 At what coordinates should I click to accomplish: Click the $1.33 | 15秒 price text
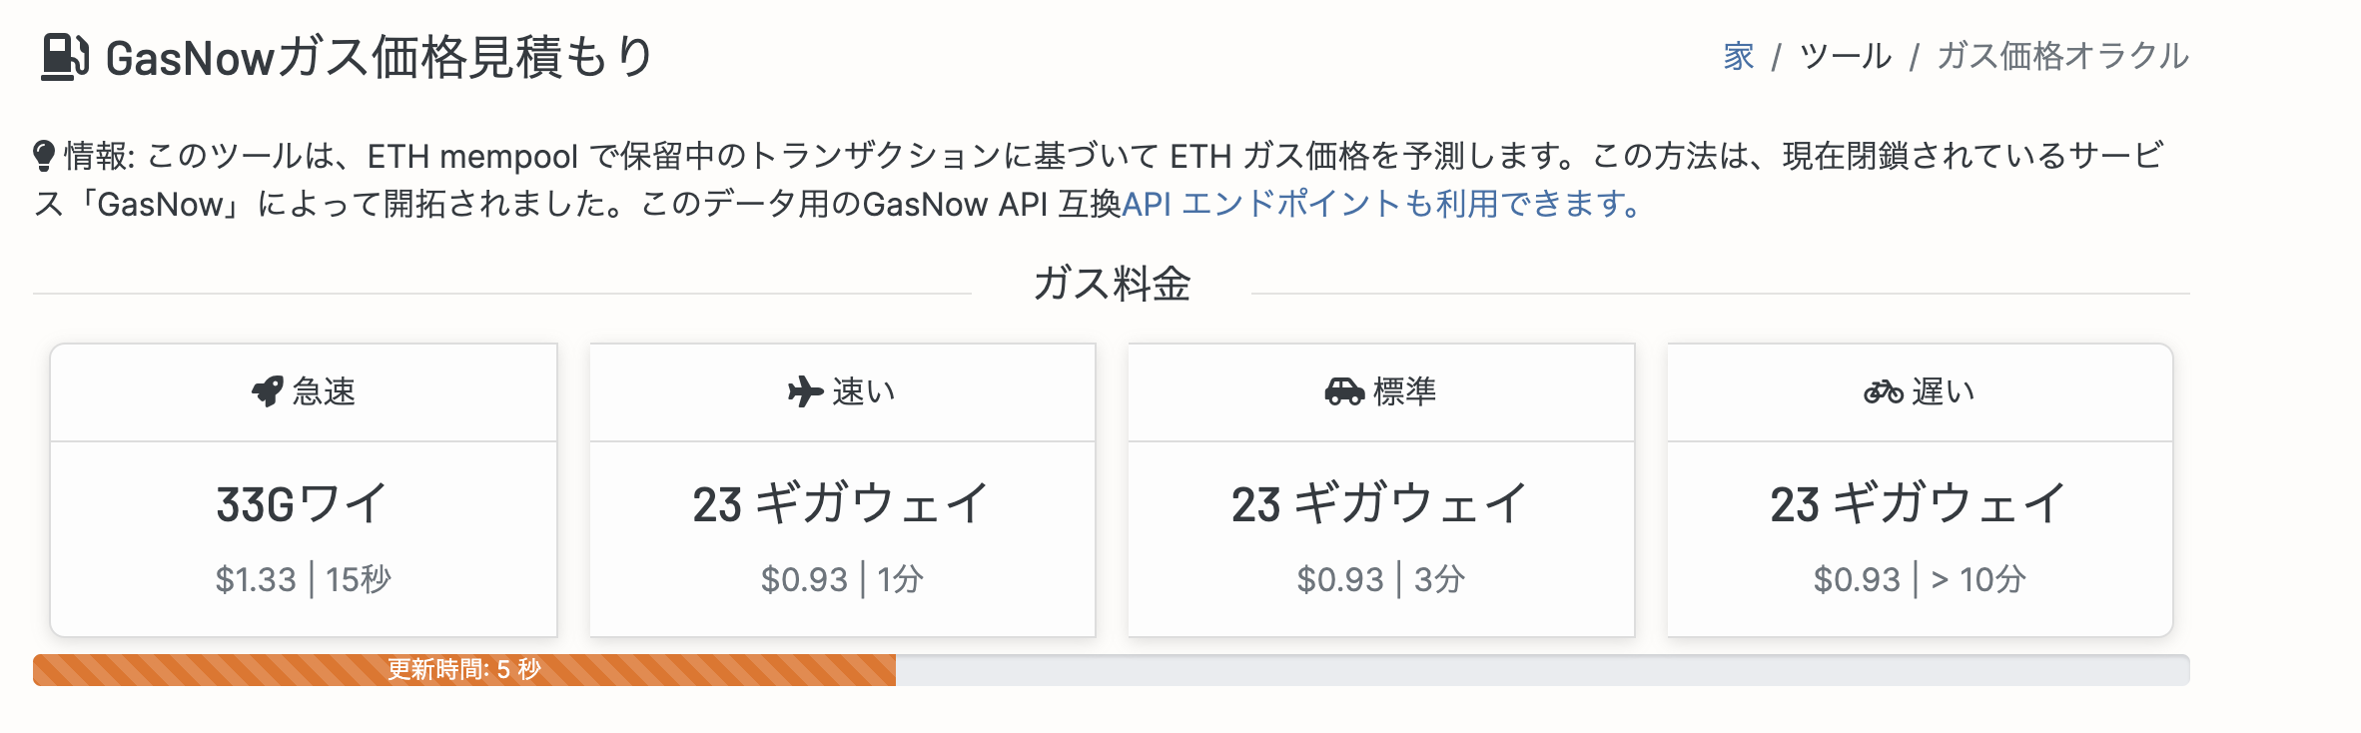click(x=304, y=577)
